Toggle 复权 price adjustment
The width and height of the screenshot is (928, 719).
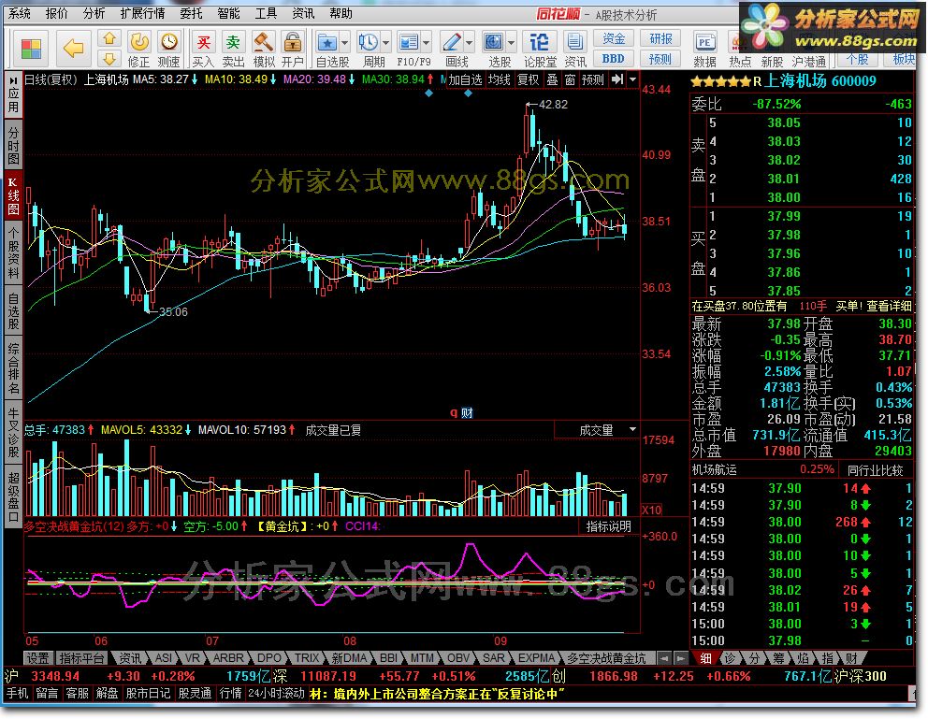pos(529,79)
